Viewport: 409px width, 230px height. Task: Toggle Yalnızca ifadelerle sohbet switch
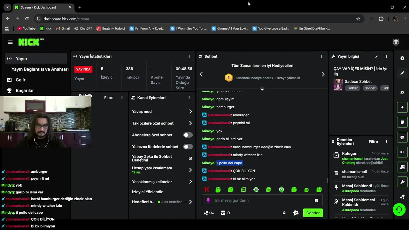tap(188, 147)
